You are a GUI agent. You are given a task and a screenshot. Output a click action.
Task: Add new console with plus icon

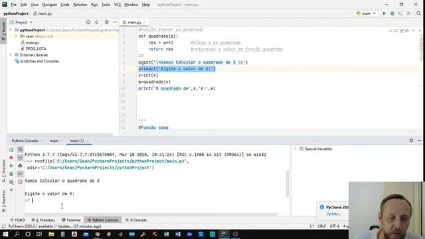(x=11, y=190)
